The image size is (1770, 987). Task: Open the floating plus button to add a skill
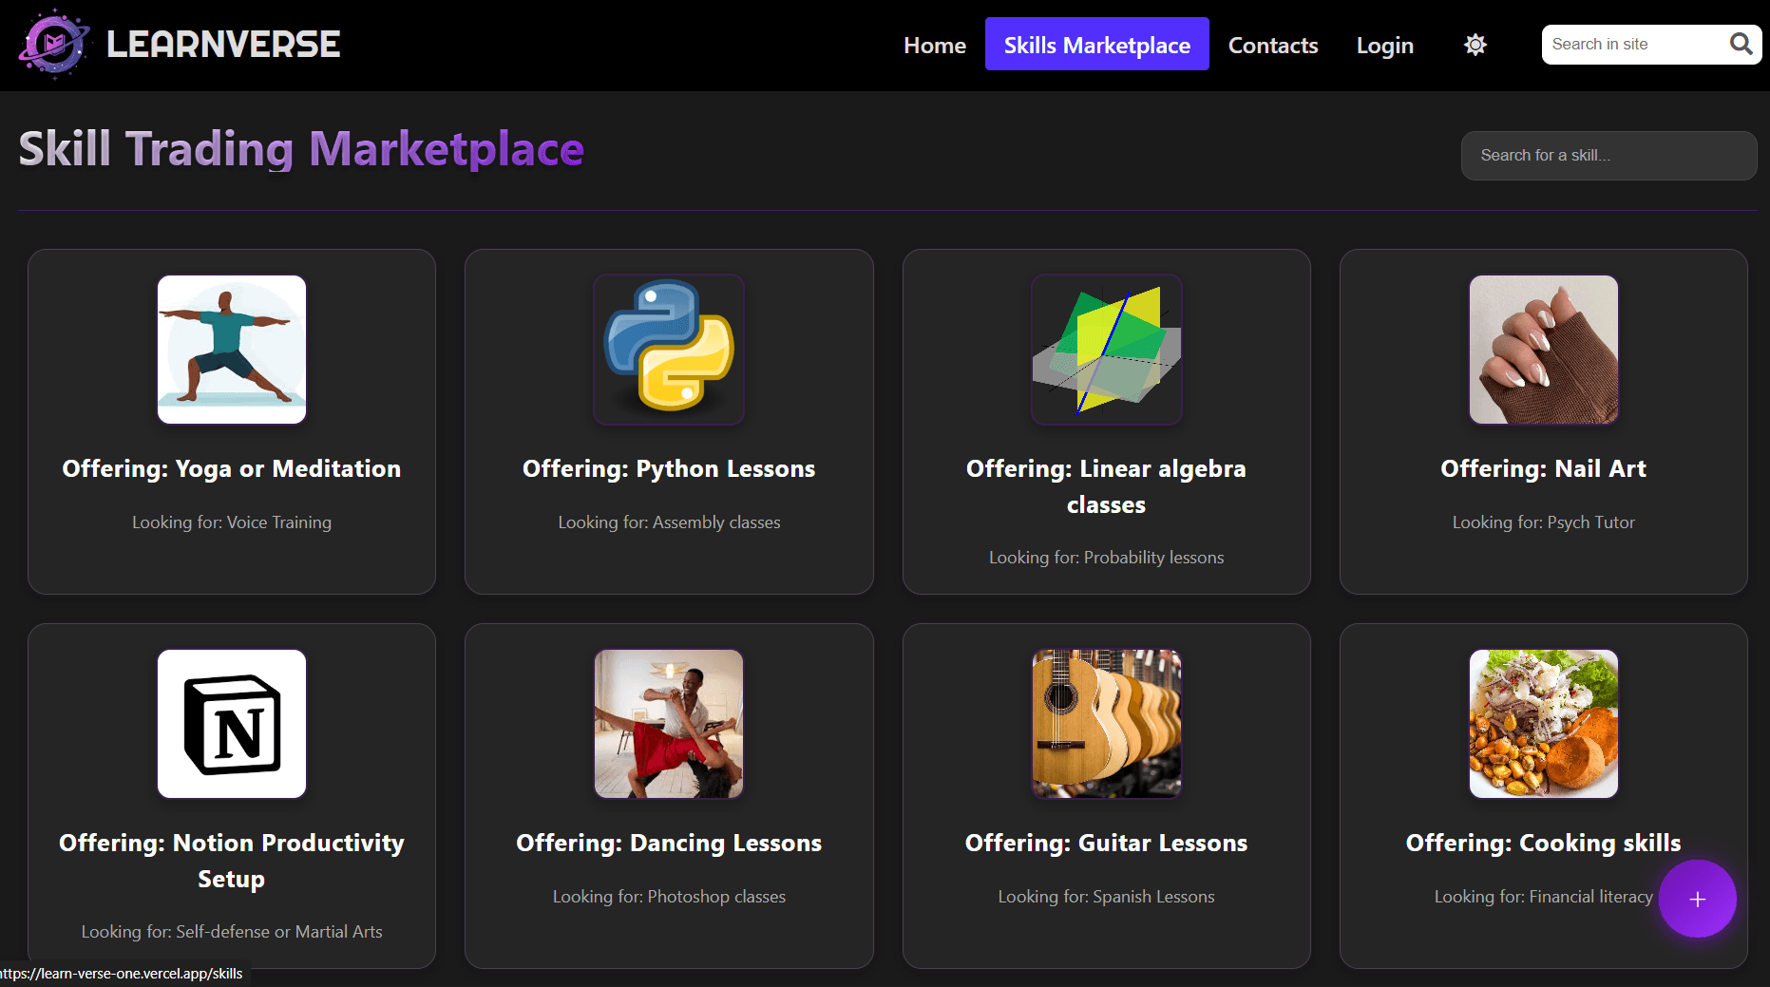click(1698, 899)
